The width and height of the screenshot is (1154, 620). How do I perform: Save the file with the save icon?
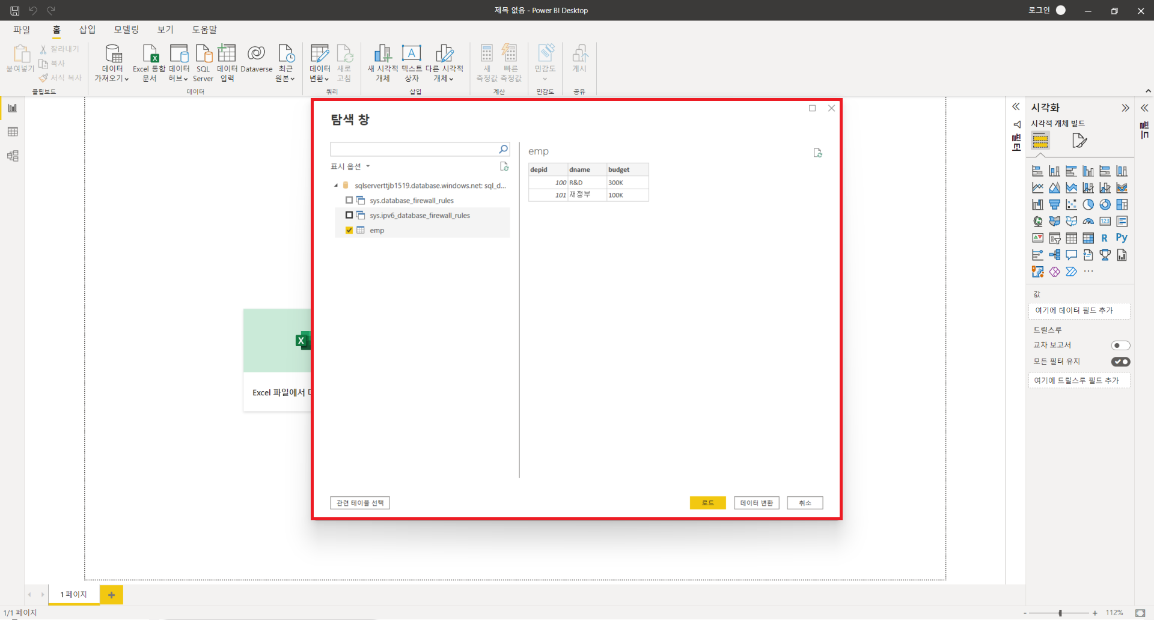[14, 11]
